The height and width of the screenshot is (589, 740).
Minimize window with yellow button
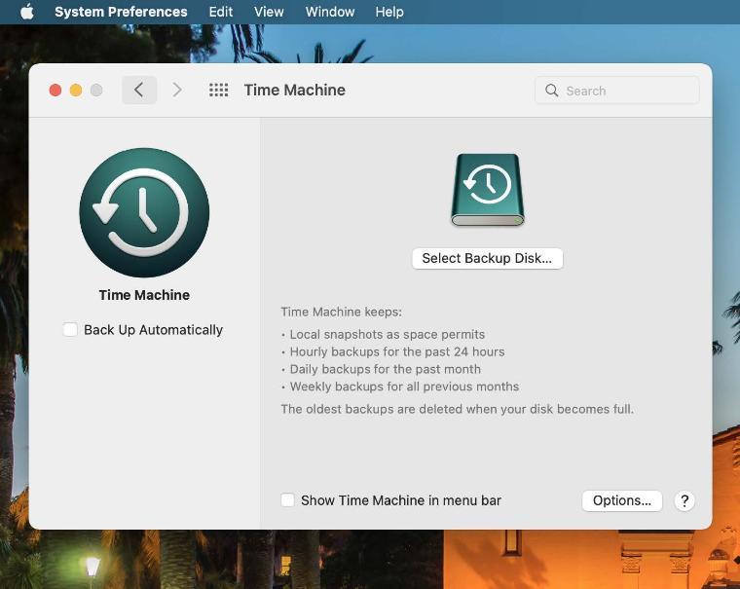(76, 90)
